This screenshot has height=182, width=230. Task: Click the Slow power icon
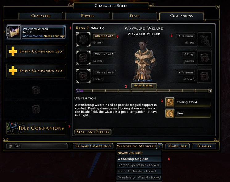(x=170, y=113)
